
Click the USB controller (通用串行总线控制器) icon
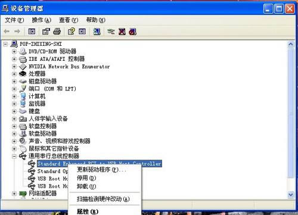click(x=23, y=156)
